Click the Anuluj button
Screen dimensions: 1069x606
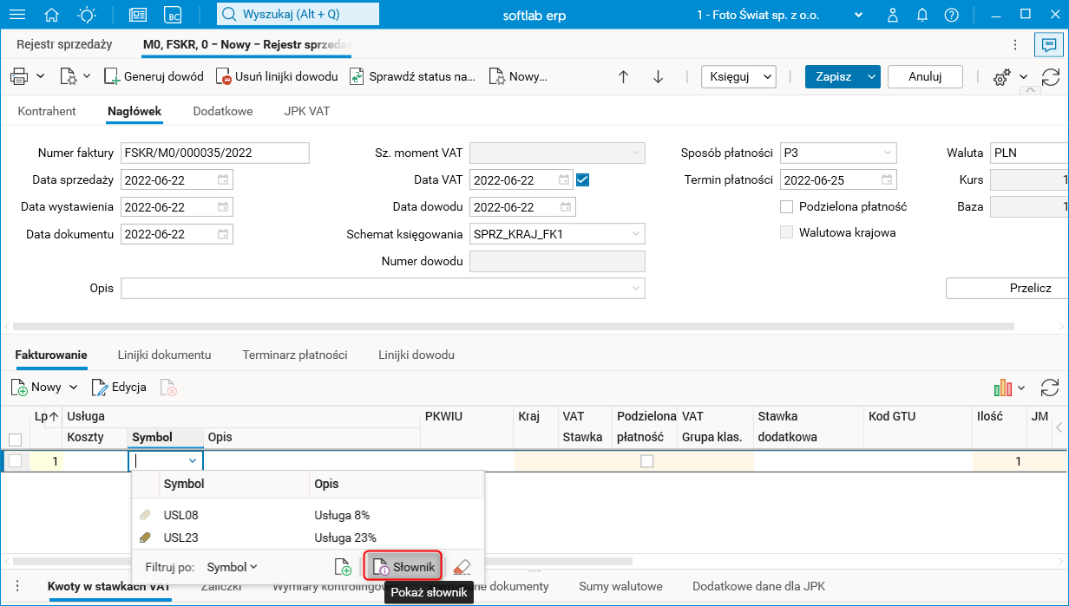pyautogui.click(x=925, y=76)
